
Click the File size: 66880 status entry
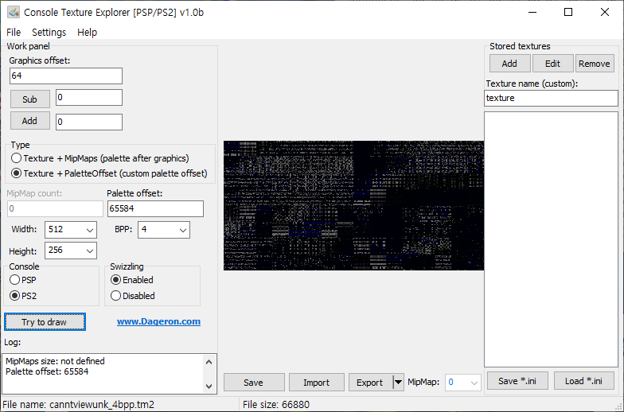pyautogui.click(x=276, y=405)
